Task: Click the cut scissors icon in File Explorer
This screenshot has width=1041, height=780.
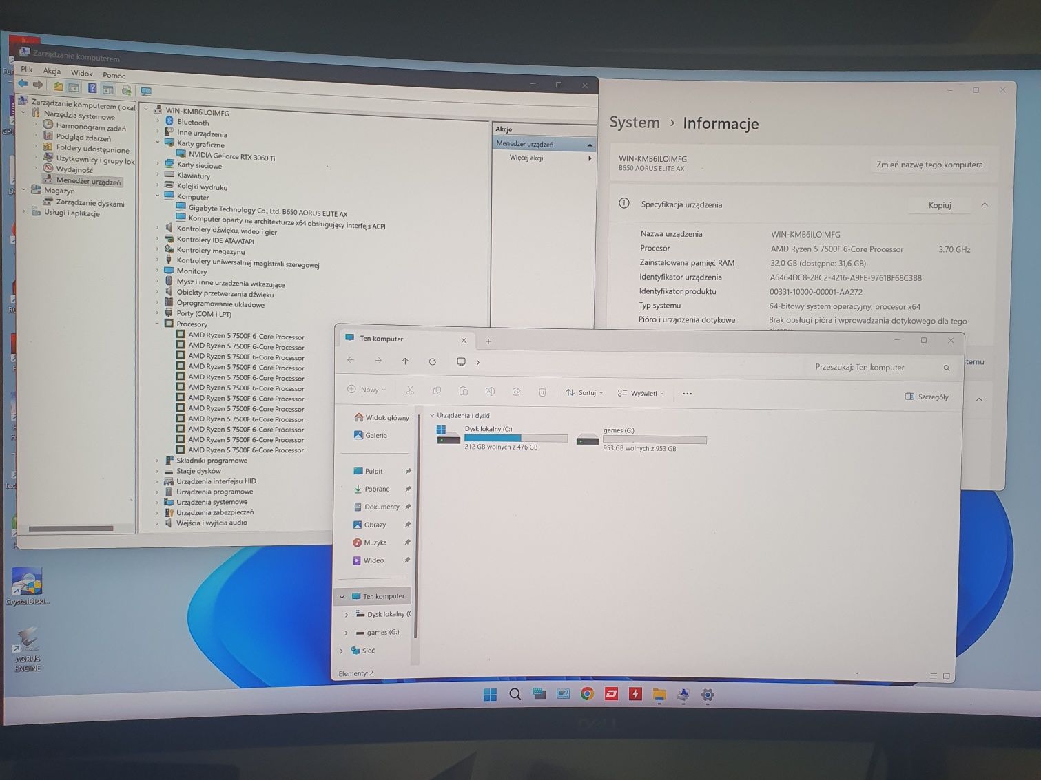Action: click(410, 390)
